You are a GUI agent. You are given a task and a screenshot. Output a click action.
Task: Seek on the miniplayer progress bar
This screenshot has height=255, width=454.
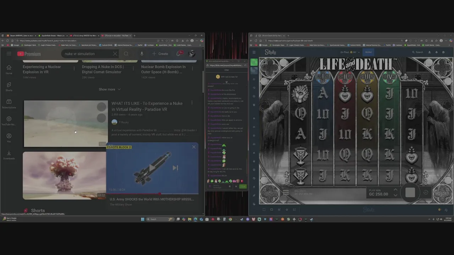[153, 194]
